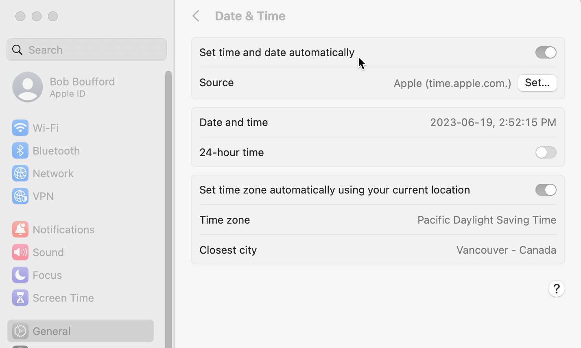Enable the 24-hour time switch

[546, 152]
